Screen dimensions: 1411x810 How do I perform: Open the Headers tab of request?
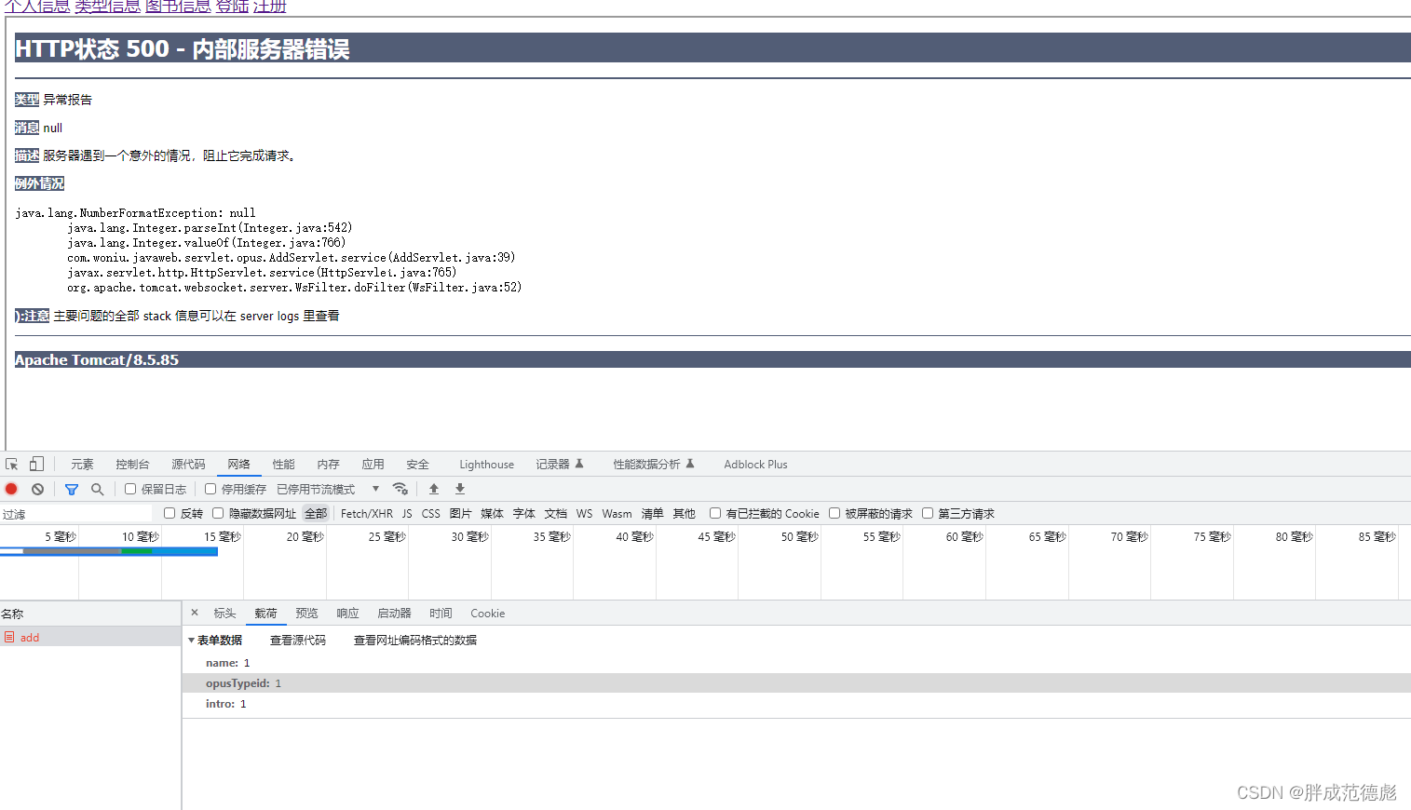pyautogui.click(x=224, y=613)
